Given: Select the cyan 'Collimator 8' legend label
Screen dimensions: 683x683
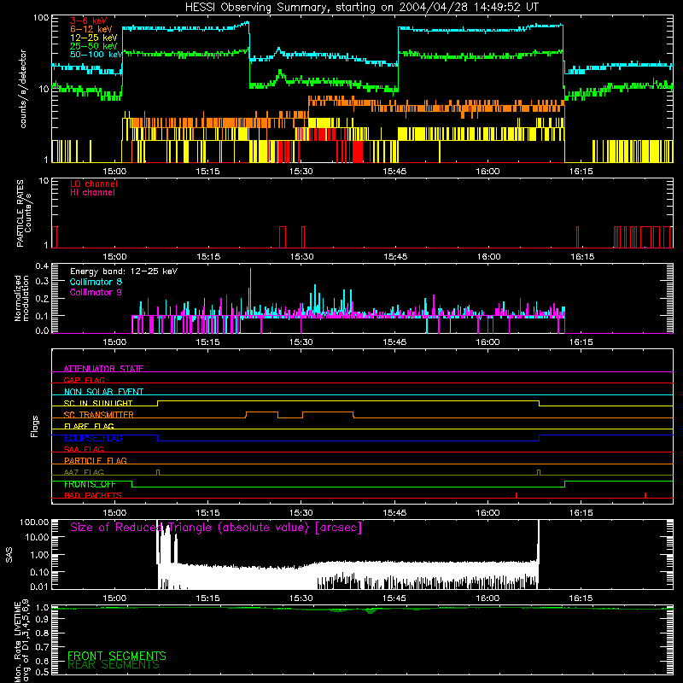Looking at the screenshot, I should click(x=96, y=282).
